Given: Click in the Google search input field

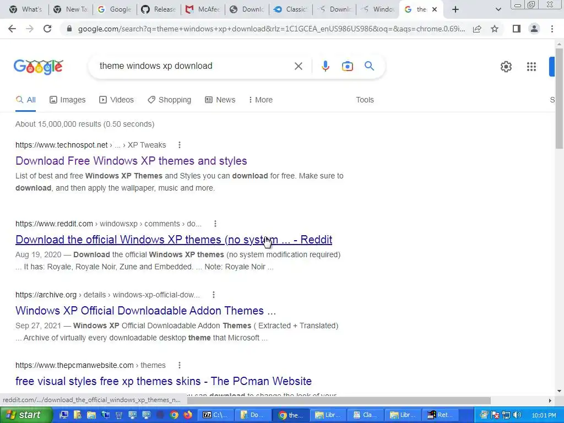Looking at the screenshot, I should point(194,66).
